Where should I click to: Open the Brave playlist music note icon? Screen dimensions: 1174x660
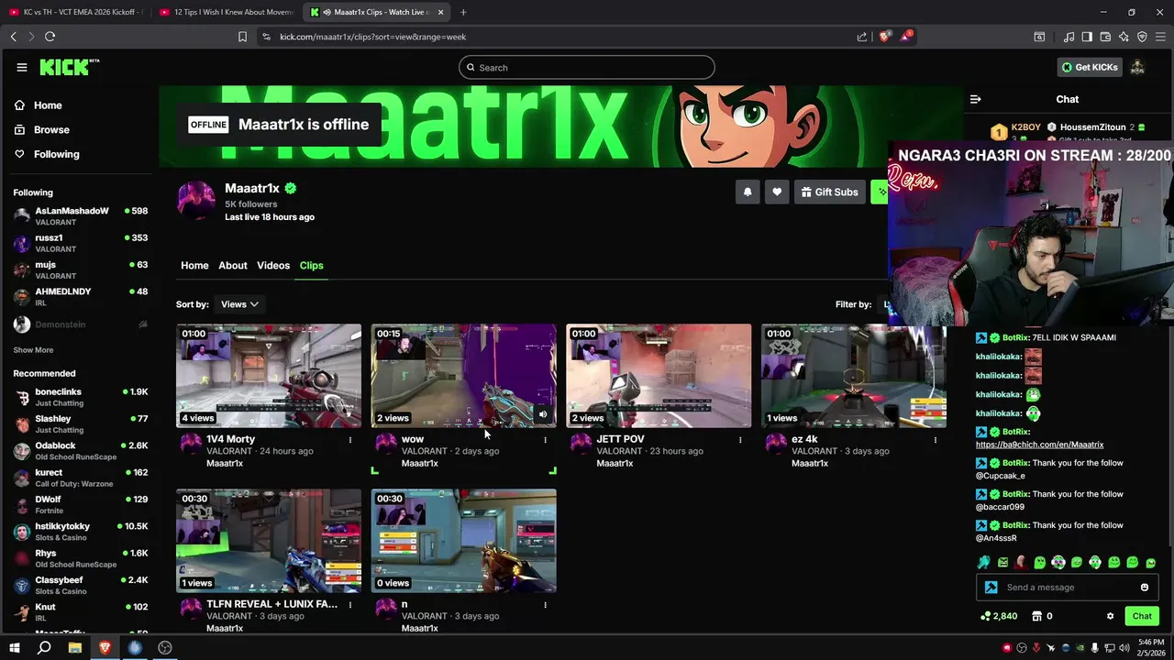pyautogui.click(x=1069, y=37)
